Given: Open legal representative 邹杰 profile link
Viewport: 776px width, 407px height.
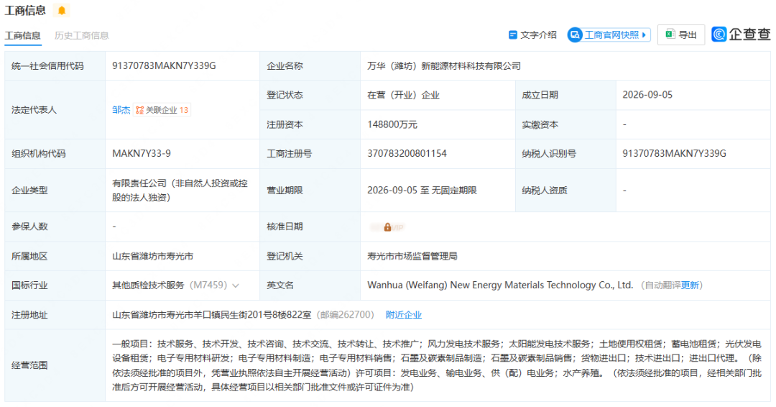Looking at the screenshot, I should click(x=121, y=110).
